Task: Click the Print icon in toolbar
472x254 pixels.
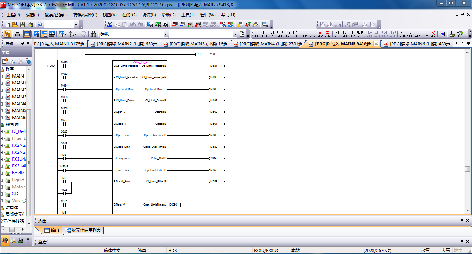Action: [30, 24]
